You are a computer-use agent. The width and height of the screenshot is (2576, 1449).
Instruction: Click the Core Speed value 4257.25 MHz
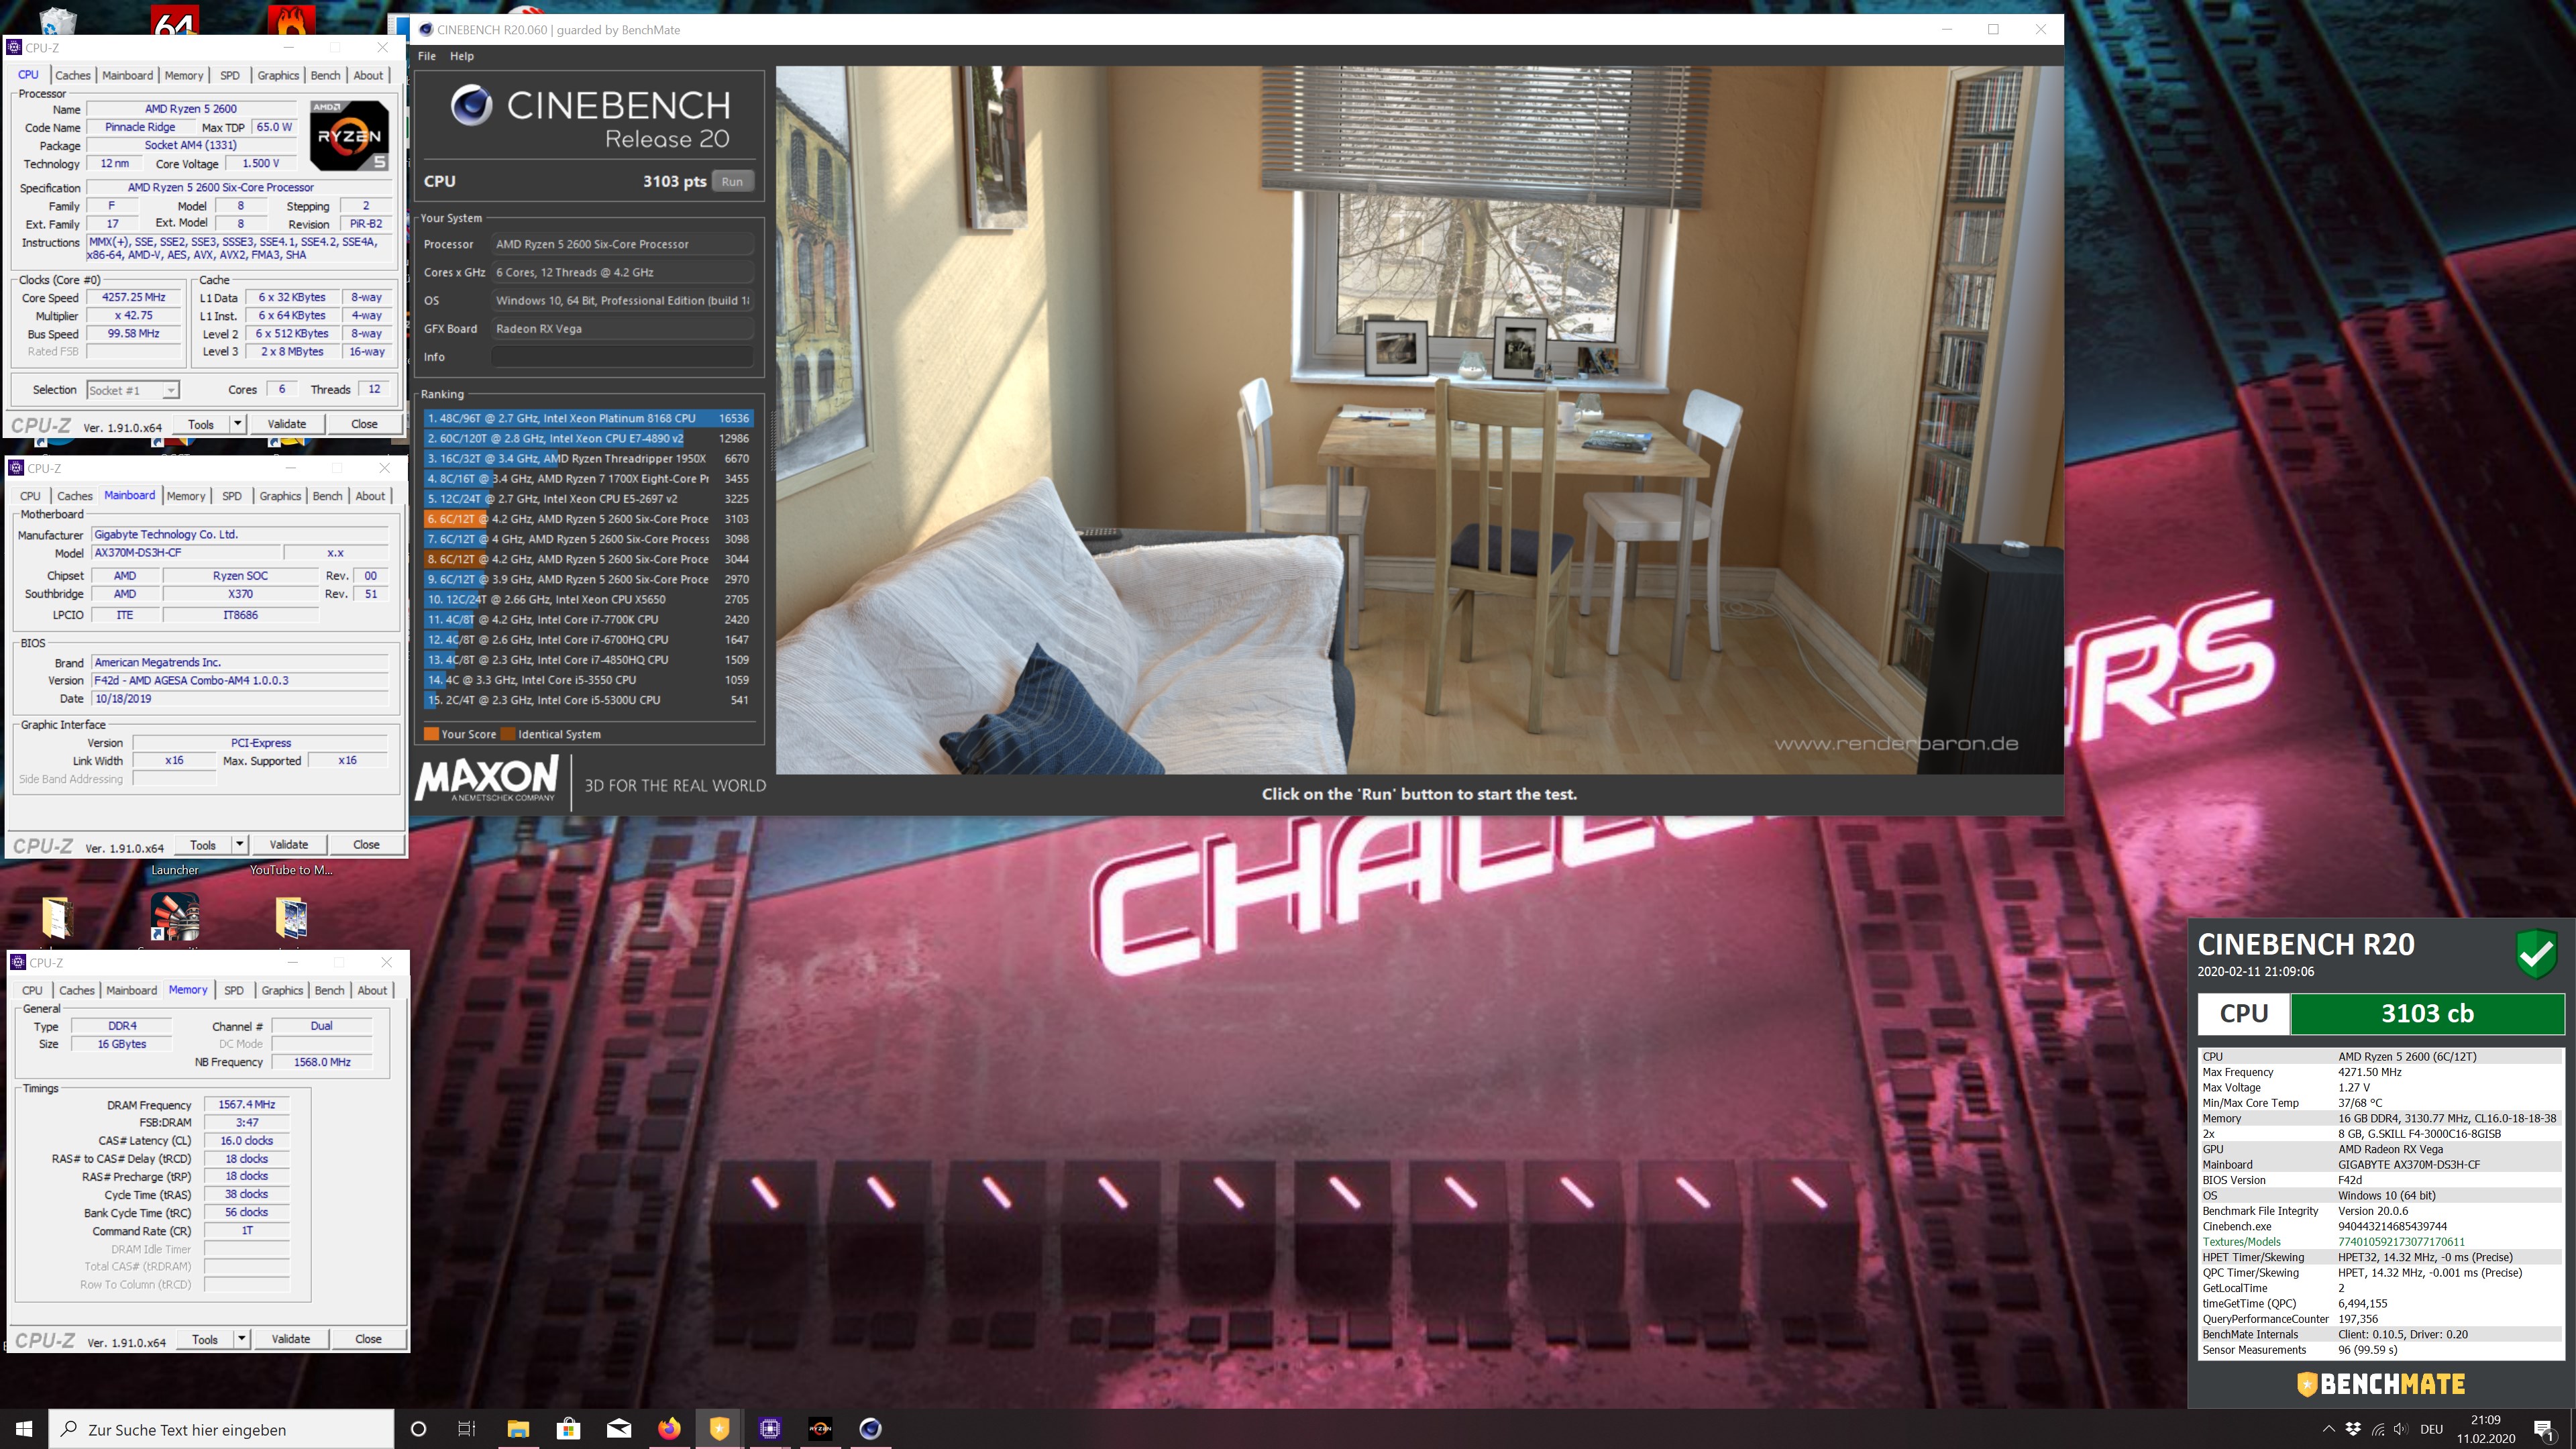134,297
